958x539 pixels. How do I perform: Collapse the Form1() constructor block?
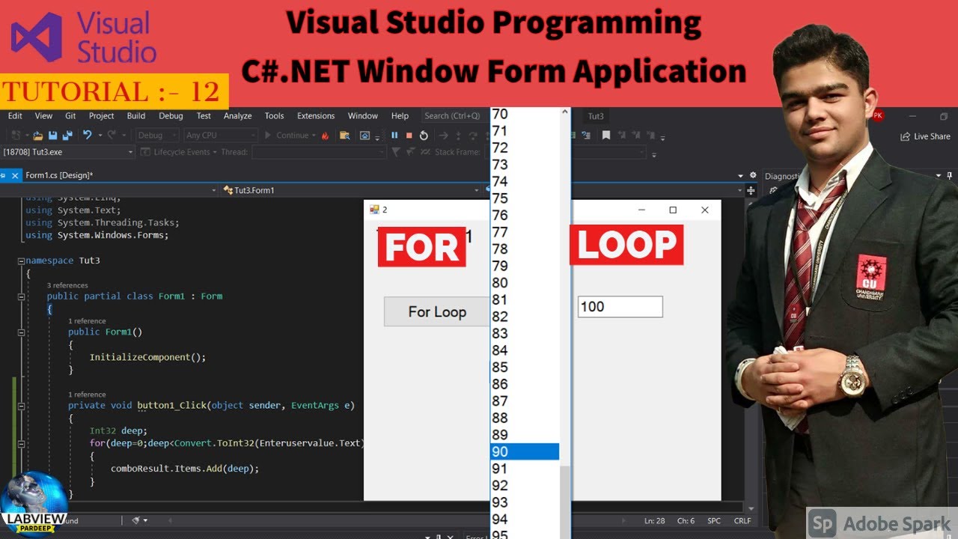pos(21,332)
